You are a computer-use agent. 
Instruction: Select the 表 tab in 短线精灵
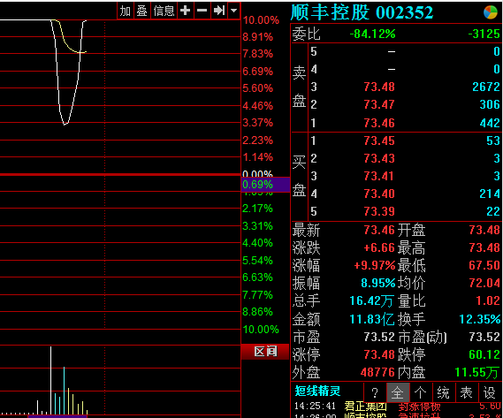pyautogui.click(x=467, y=392)
